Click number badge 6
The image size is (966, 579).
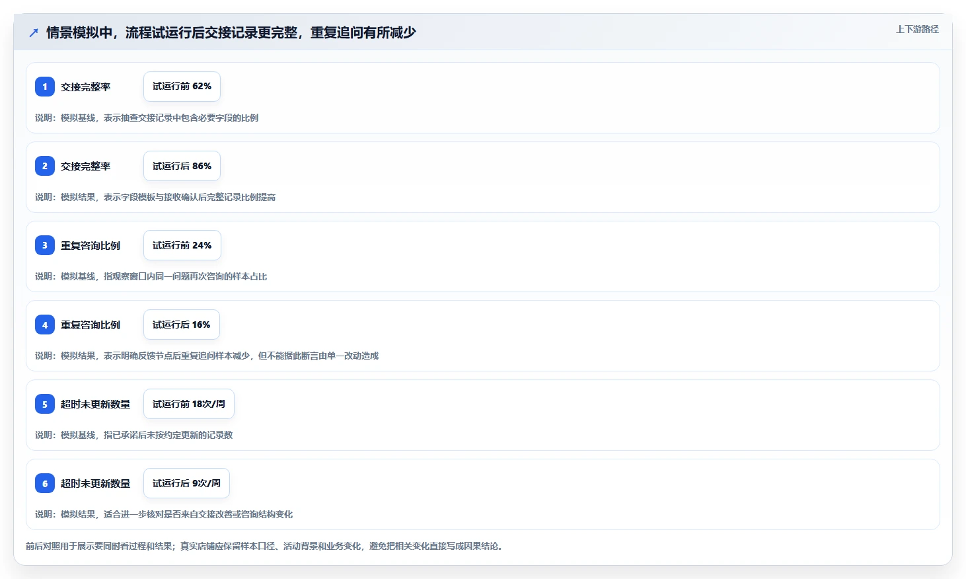[45, 483]
